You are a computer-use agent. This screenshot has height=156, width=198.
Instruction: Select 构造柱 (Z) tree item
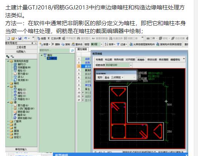point(22,99)
